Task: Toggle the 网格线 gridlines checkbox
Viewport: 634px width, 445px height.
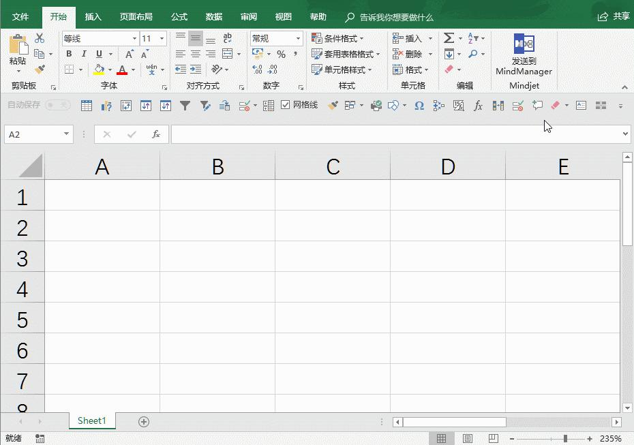Action: (x=284, y=105)
